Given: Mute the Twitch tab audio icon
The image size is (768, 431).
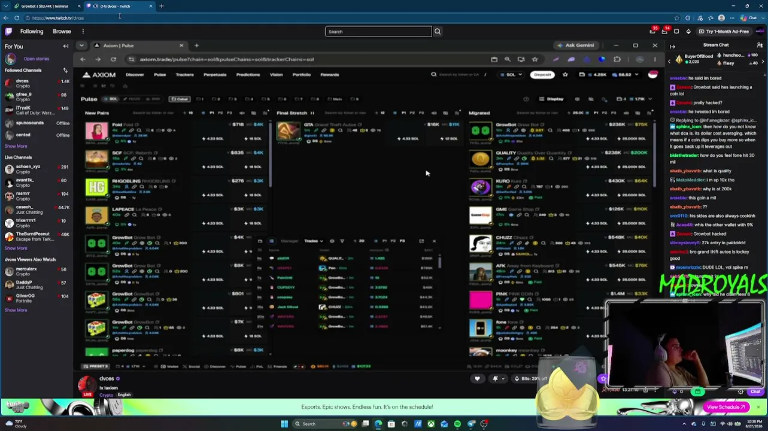Looking at the screenshot, I should tap(96, 6).
